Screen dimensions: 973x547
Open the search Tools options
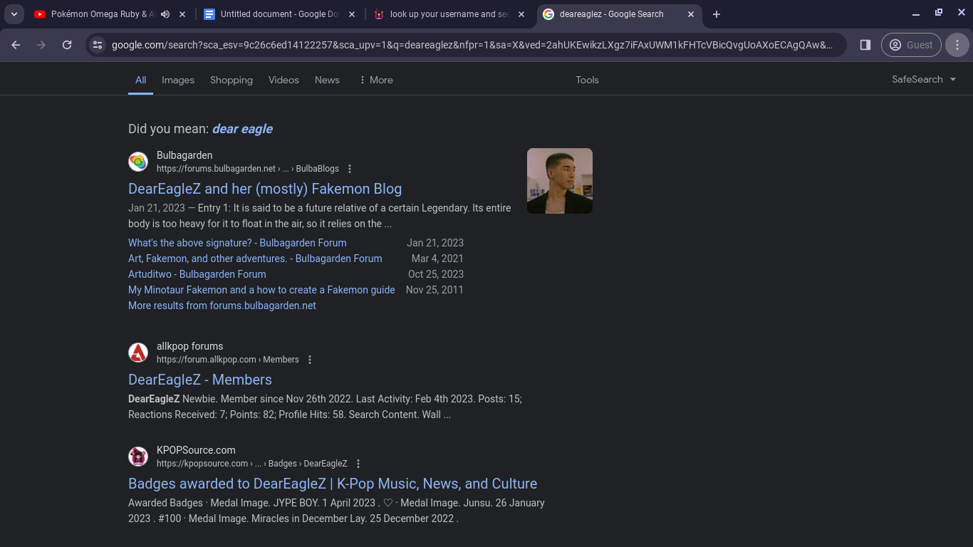coord(587,80)
